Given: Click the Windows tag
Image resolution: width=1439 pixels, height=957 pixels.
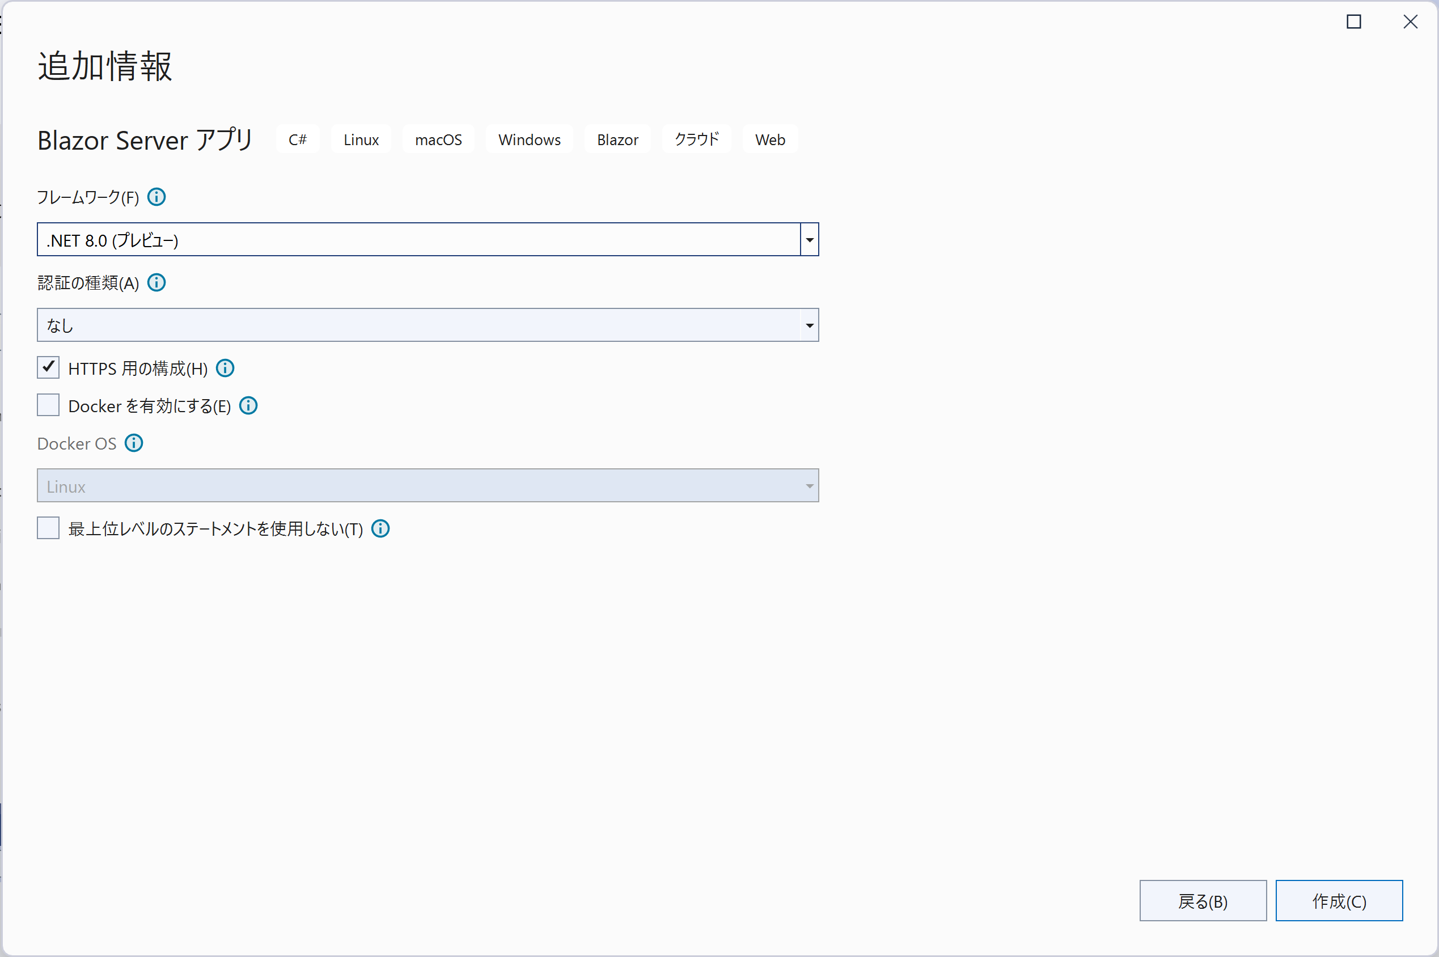Looking at the screenshot, I should pyautogui.click(x=529, y=140).
